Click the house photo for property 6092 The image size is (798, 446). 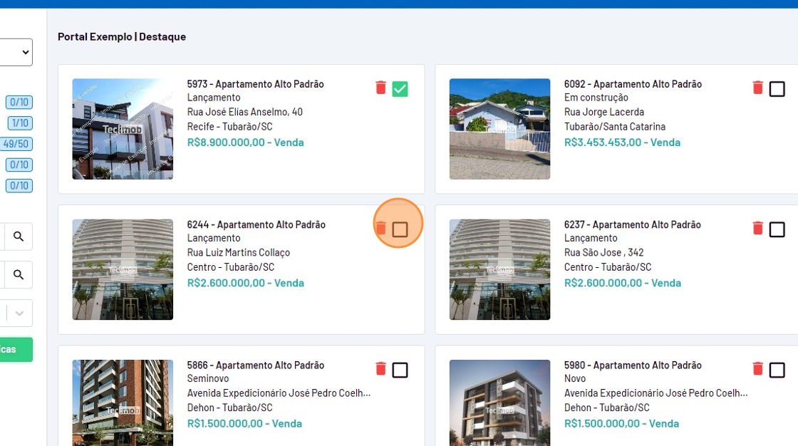point(499,129)
